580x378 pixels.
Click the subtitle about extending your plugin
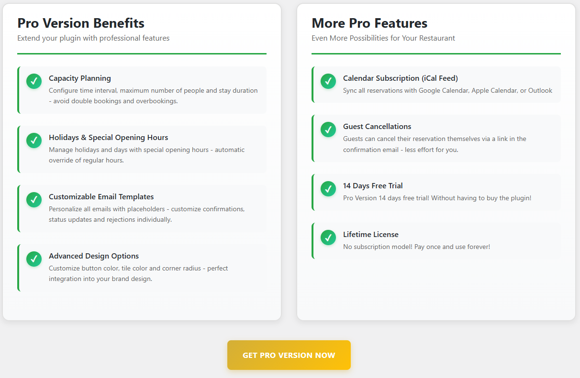click(x=93, y=38)
